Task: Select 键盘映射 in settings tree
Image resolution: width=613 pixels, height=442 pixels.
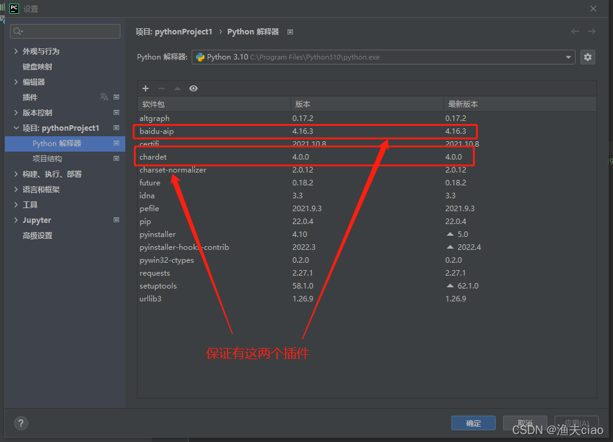Action: click(37, 66)
